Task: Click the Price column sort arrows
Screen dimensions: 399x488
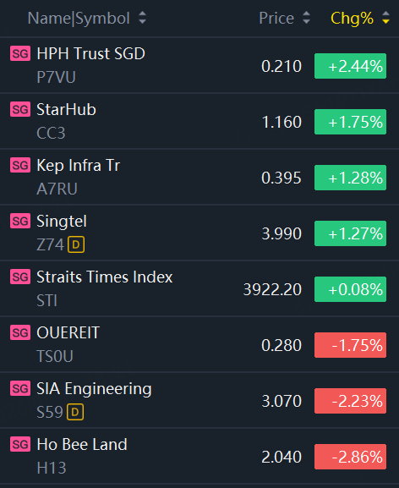Action: 306,18
